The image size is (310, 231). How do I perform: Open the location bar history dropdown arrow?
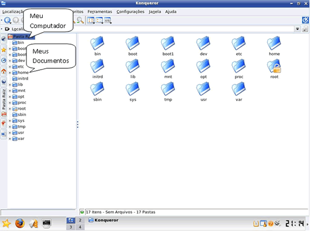[297, 29]
